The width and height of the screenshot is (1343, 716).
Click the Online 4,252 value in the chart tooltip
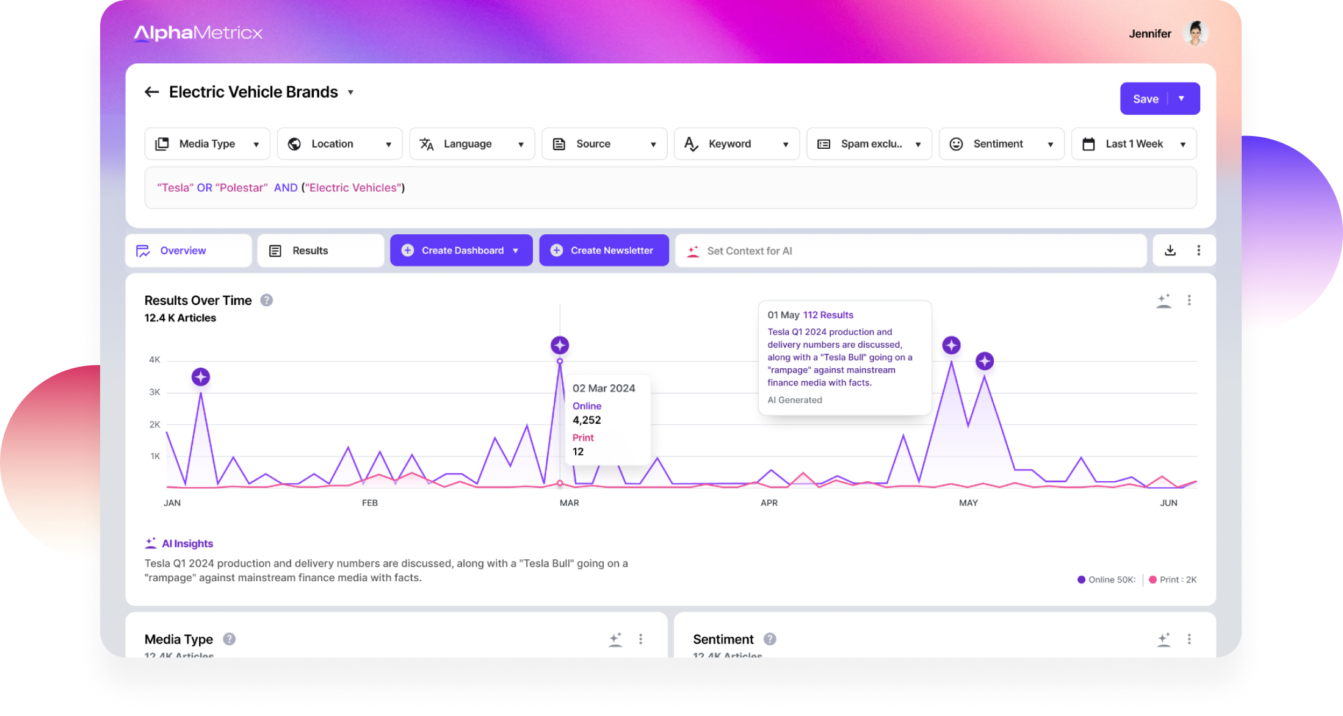(x=587, y=420)
